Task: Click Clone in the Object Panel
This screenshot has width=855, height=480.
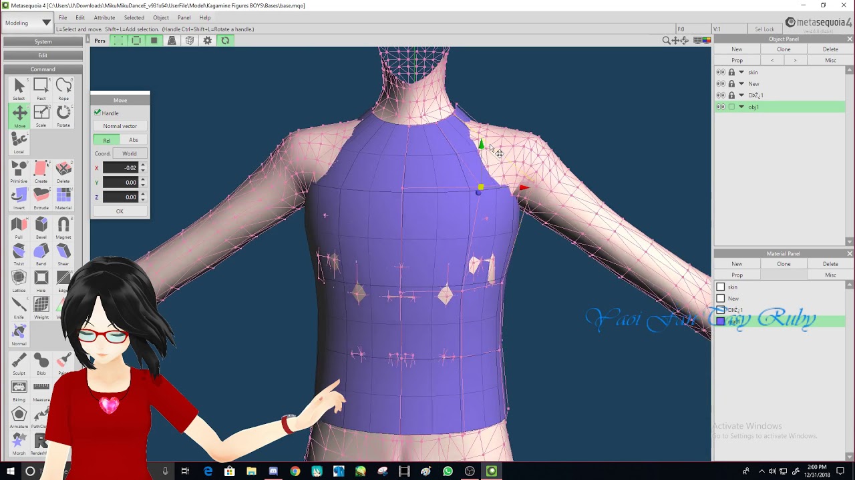Action: (784, 49)
